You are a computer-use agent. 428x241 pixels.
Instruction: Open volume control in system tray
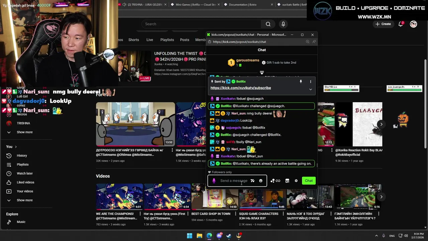point(407,236)
